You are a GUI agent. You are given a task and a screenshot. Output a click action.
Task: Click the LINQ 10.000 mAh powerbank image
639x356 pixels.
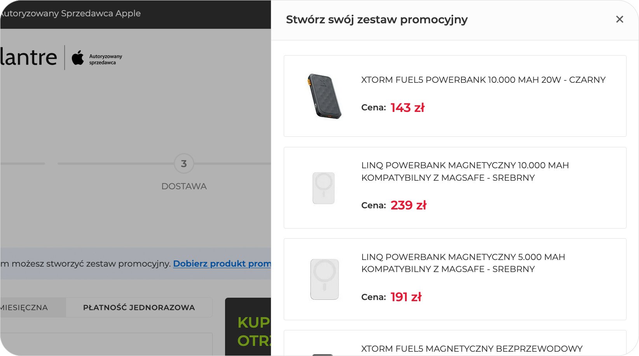324,188
